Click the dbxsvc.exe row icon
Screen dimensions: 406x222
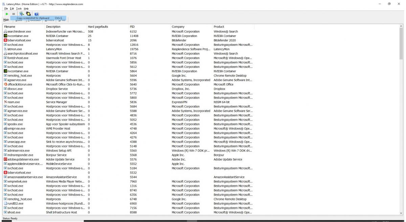5,89
